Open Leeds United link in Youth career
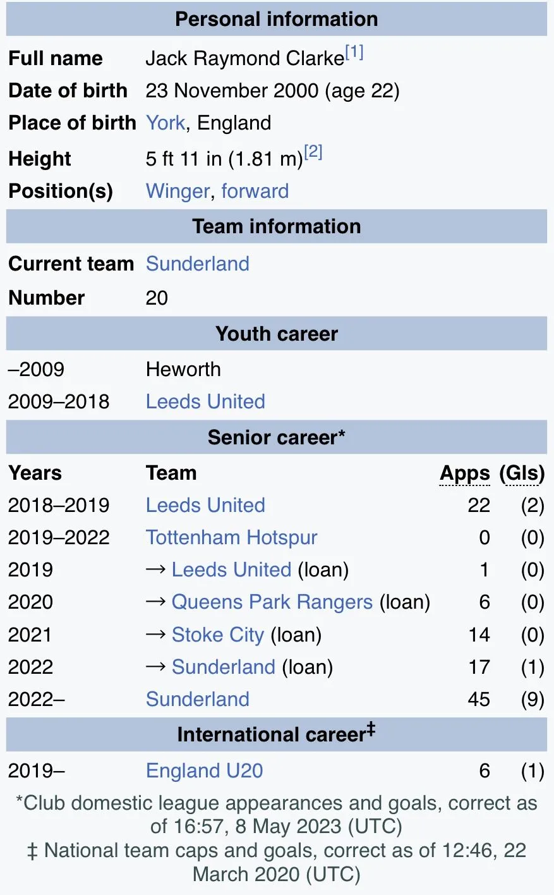Screen dimensions: 554x895 coord(205,401)
